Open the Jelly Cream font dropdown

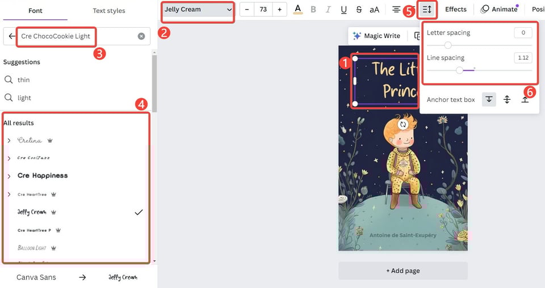click(x=198, y=10)
